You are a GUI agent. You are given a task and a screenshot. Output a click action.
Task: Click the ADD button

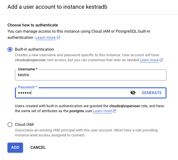pos(15,147)
